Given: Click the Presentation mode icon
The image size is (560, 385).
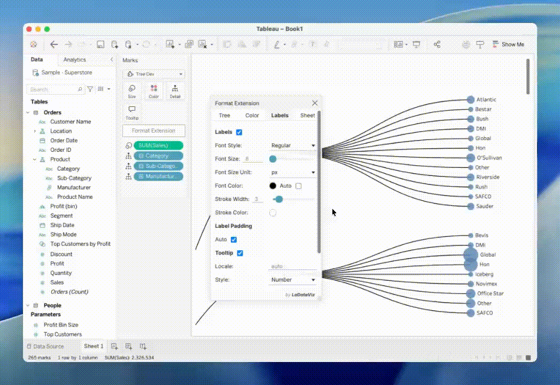Looking at the screenshot, I should 416,44.
